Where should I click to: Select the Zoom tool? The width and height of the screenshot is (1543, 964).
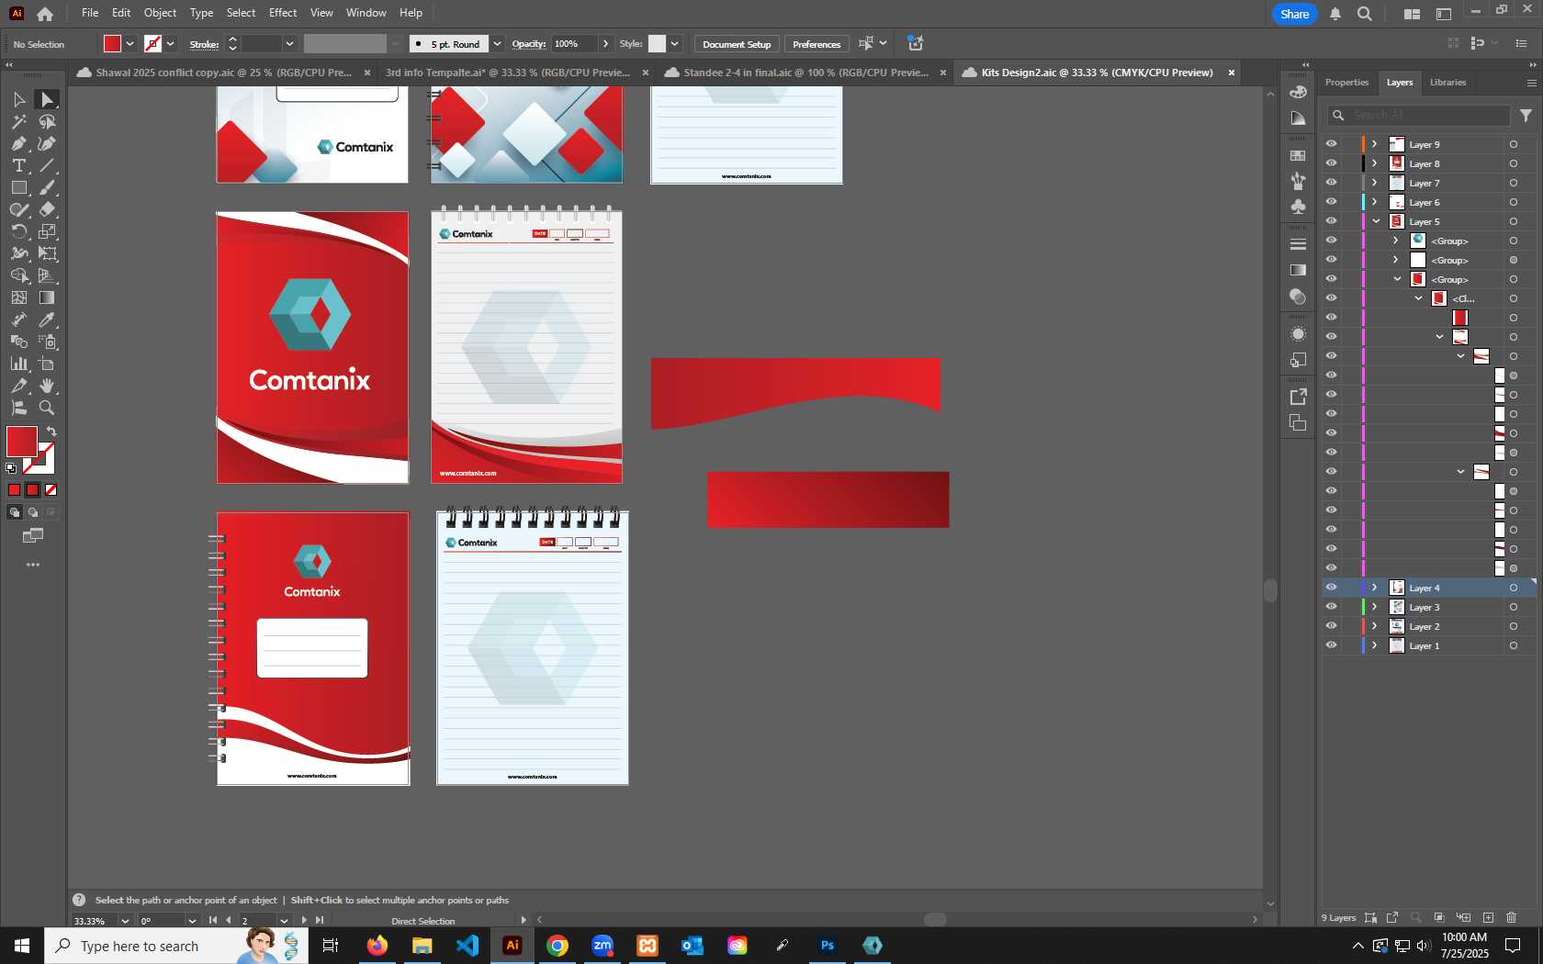[47, 408]
